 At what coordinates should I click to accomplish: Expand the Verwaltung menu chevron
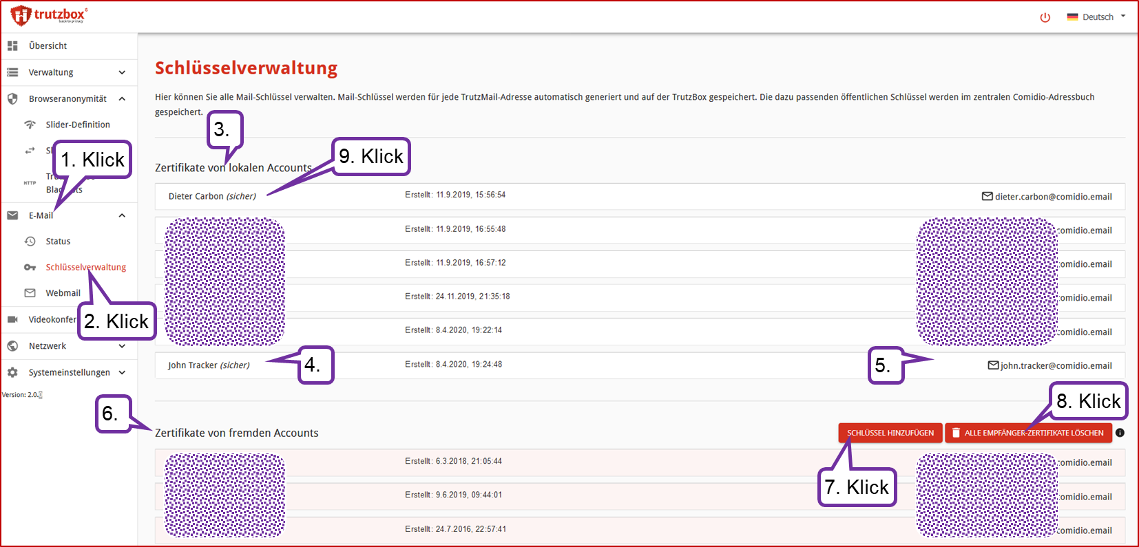pyautogui.click(x=122, y=72)
